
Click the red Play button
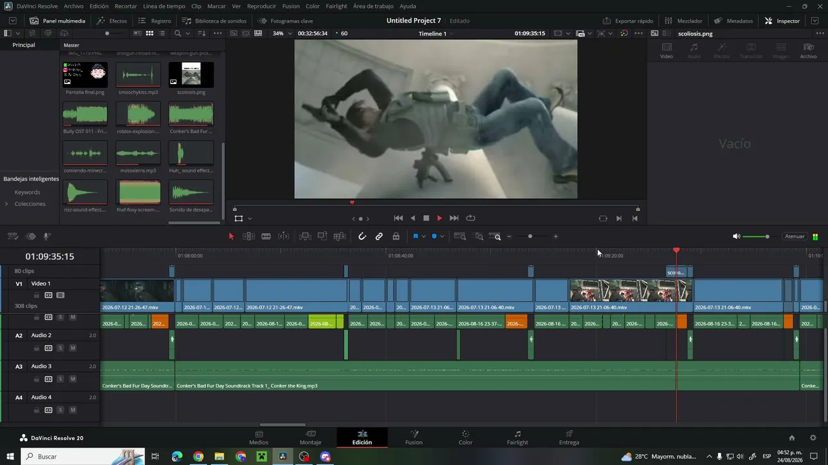440,218
